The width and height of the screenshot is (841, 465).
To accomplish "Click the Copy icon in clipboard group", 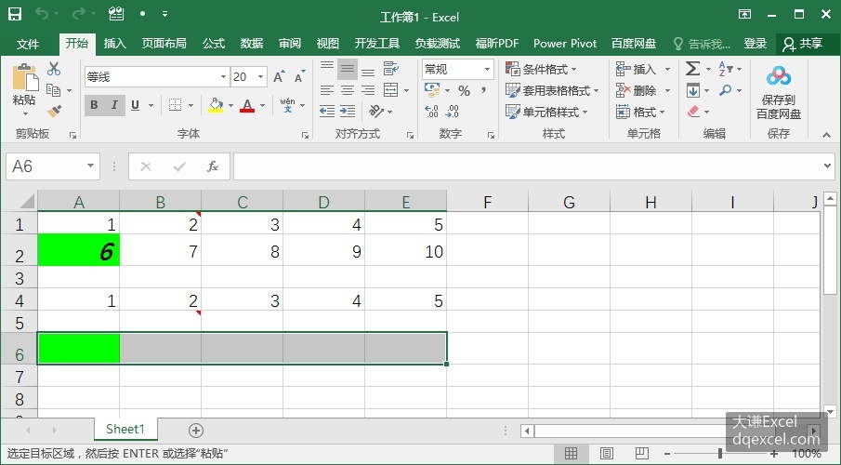I will 53,89.
